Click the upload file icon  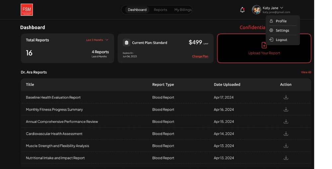click(264, 45)
